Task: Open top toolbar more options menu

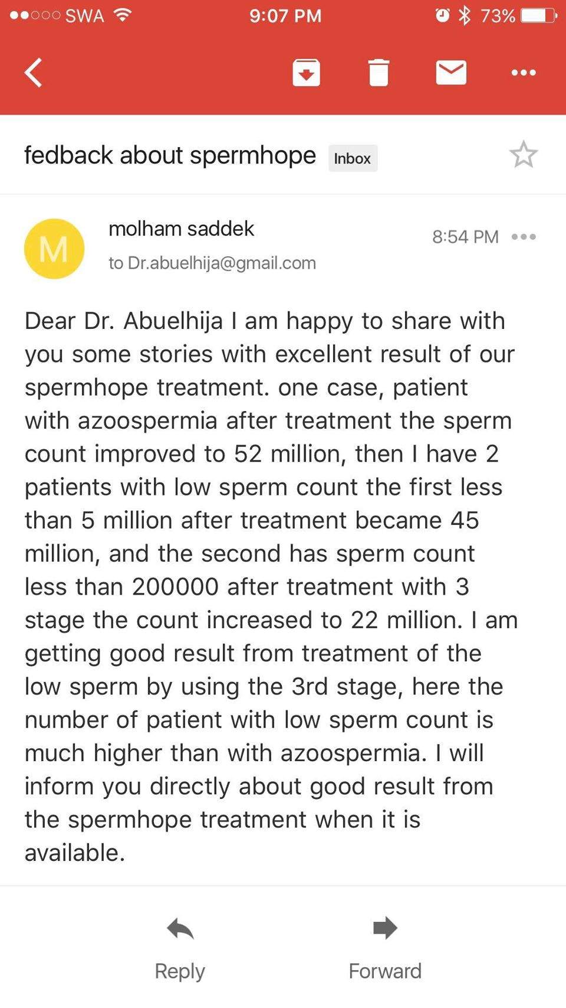Action: pyautogui.click(x=524, y=73)
